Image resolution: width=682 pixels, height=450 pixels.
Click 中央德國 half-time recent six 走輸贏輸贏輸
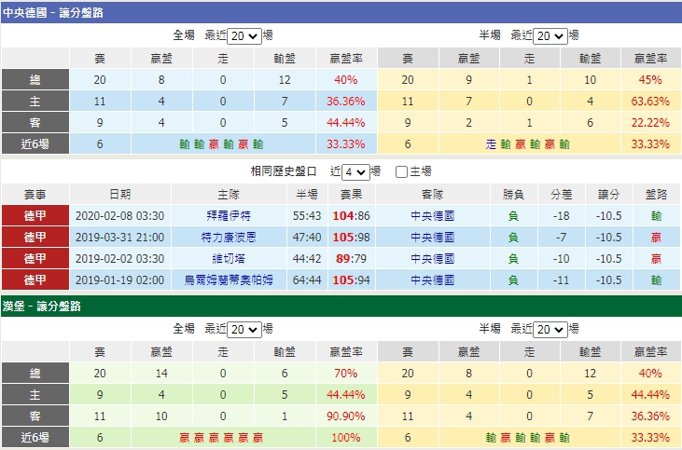(527, 144)
